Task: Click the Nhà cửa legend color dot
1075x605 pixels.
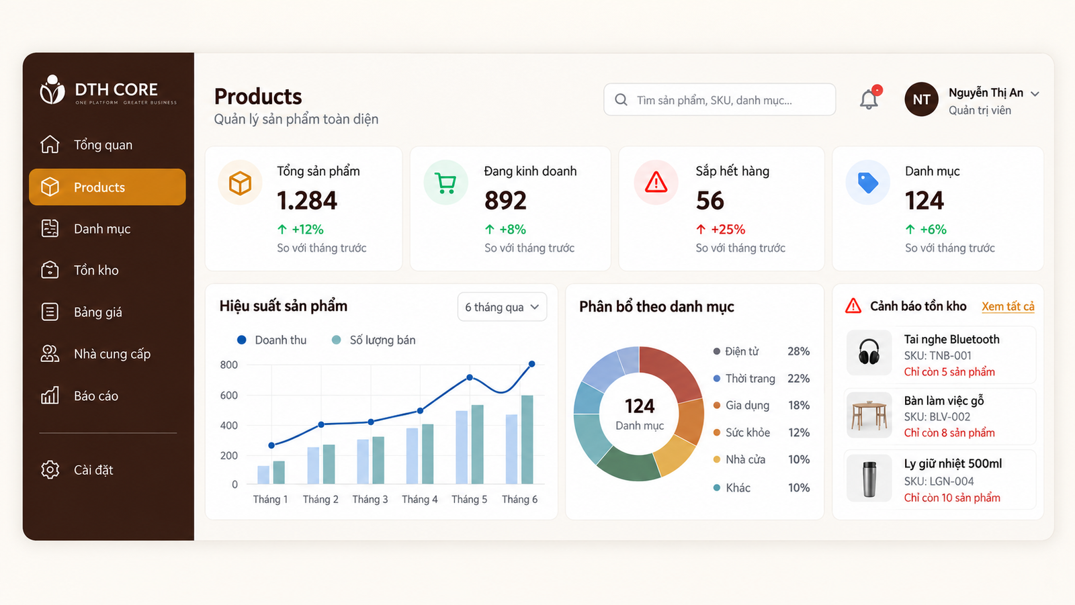Action: coord(717,459)
